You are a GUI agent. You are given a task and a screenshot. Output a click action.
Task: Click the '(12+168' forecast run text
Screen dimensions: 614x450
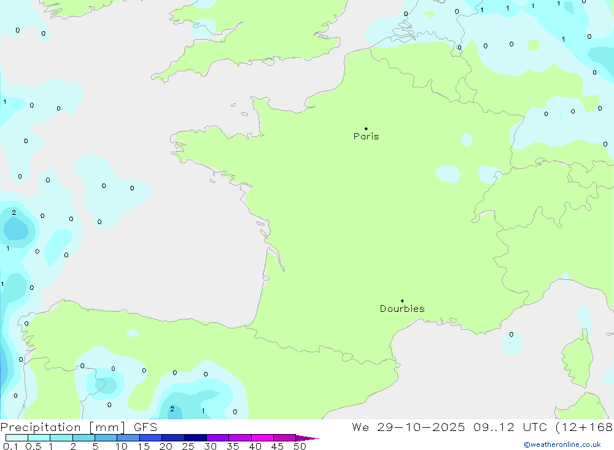click(584, 427)
